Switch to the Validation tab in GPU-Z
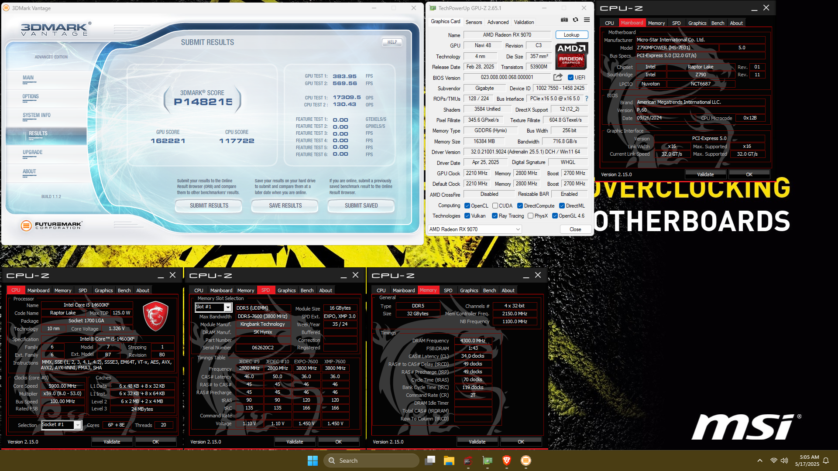 [524, 22]
